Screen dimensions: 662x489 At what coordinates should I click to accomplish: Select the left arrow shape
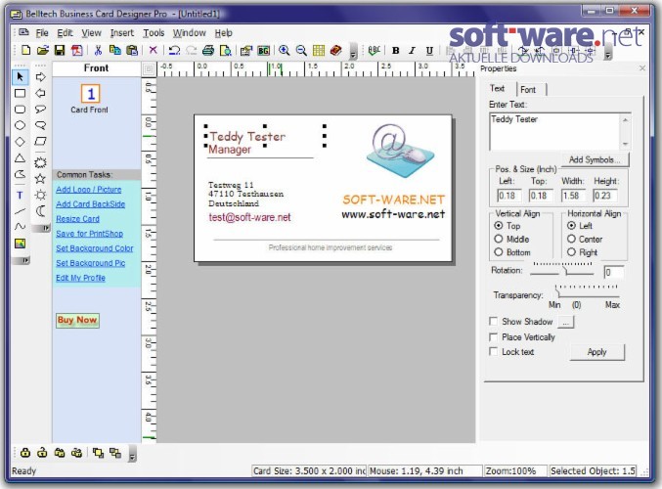click(x=40, y=93)
